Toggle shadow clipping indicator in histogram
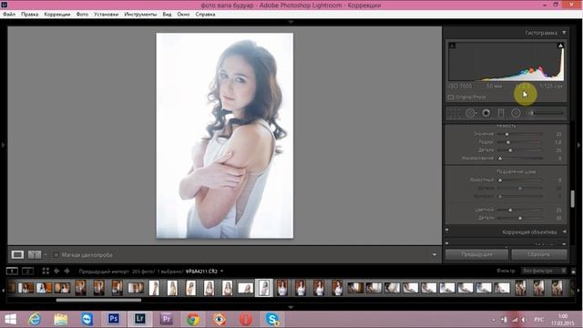 pos(452,46)
